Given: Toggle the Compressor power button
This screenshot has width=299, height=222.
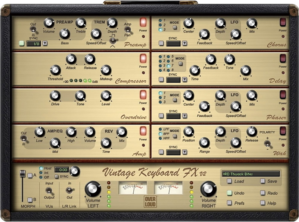Looking at the screenshot, I should (143, 58).
